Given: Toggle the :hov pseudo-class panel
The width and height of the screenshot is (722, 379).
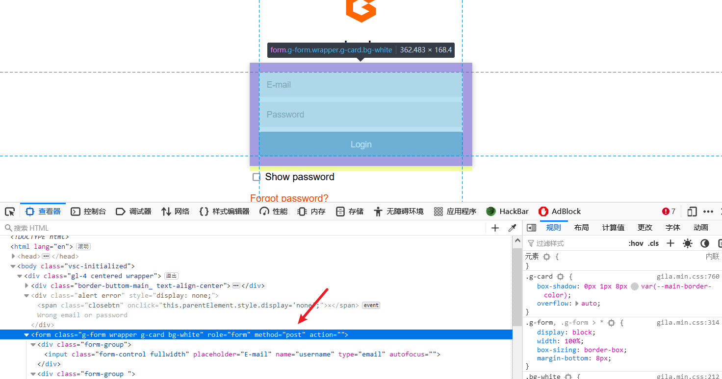Looking at the screenshot, I should point(636,243).
